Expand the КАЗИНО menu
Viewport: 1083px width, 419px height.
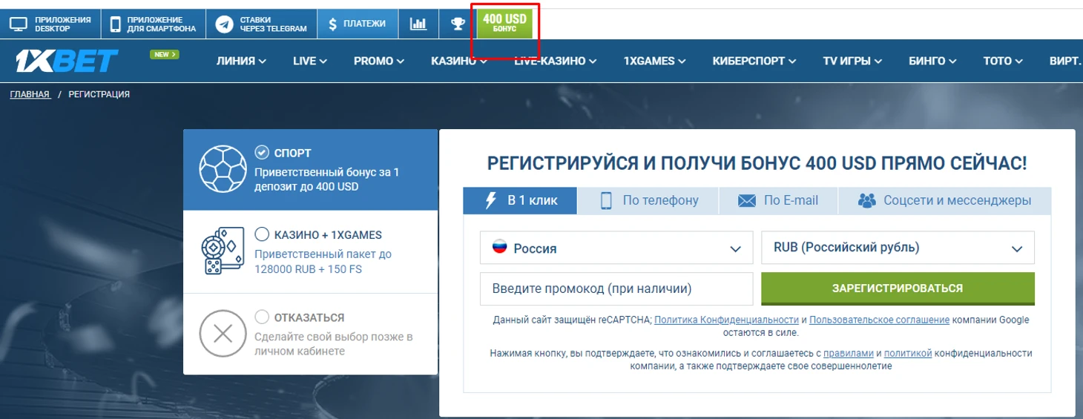click(459, 62)
